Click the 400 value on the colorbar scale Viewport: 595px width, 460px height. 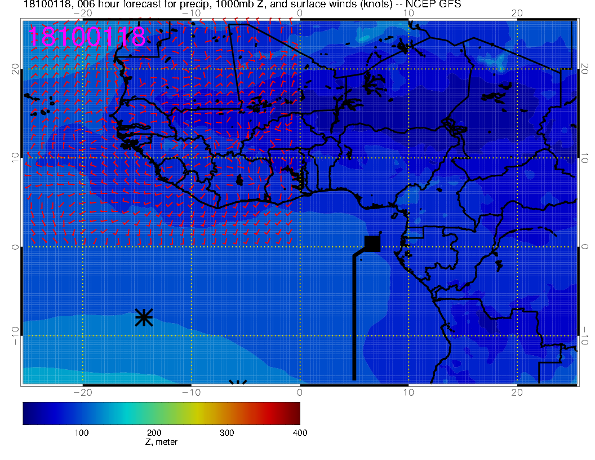tap(300, 432)
